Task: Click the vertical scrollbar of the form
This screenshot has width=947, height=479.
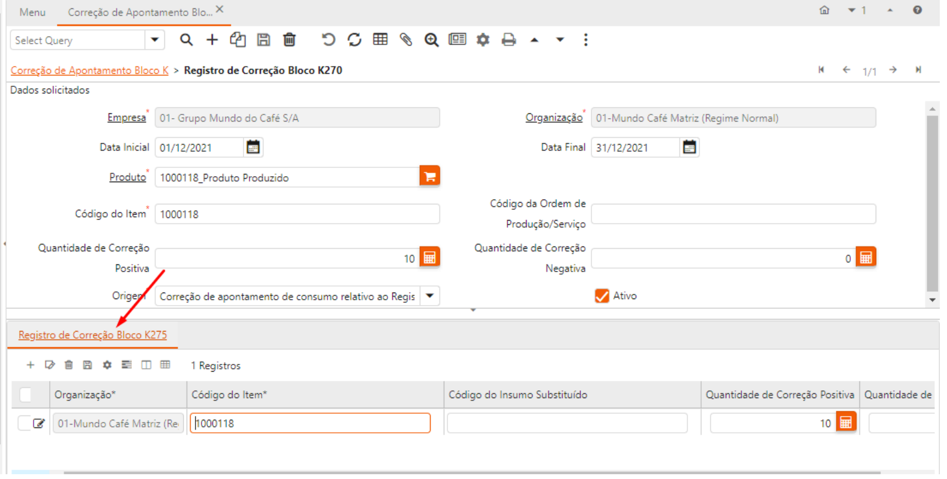Action: (x=931, y=204)
